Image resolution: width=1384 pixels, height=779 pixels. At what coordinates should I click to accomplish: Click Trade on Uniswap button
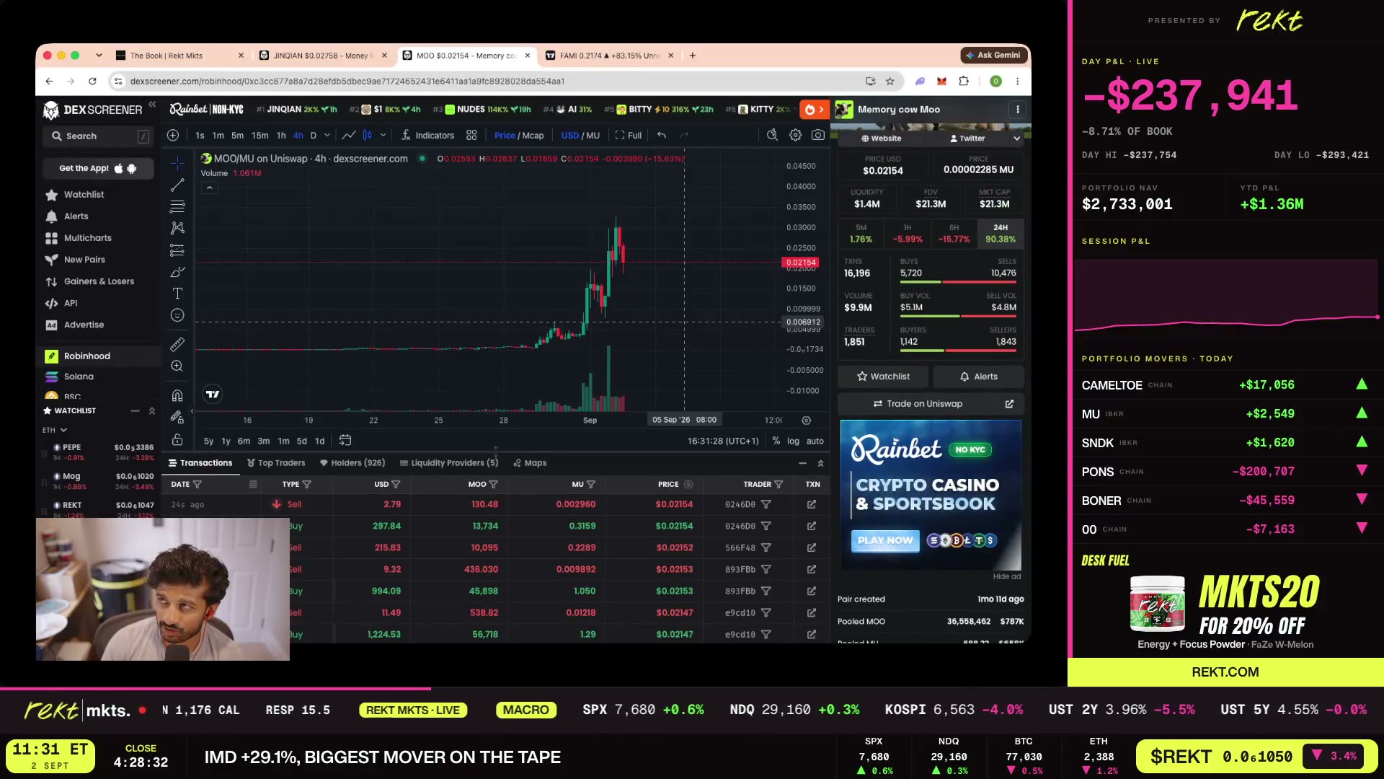pos(931,404)
